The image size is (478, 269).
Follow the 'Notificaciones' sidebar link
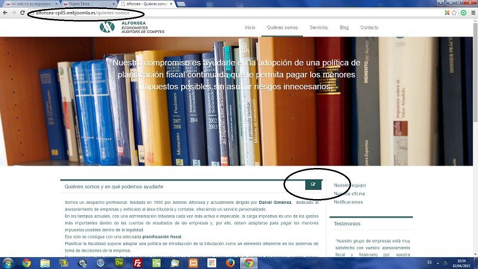(348, 202)
